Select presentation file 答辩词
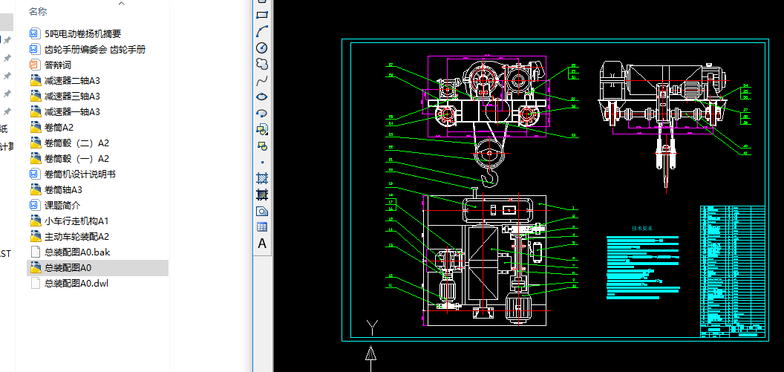The image size is (784, 372). point(50,65)
